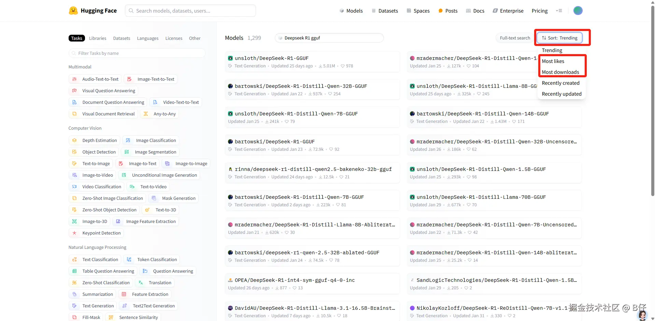
Task: Switch to the Datasets filter tab
Action: [122, 38]
